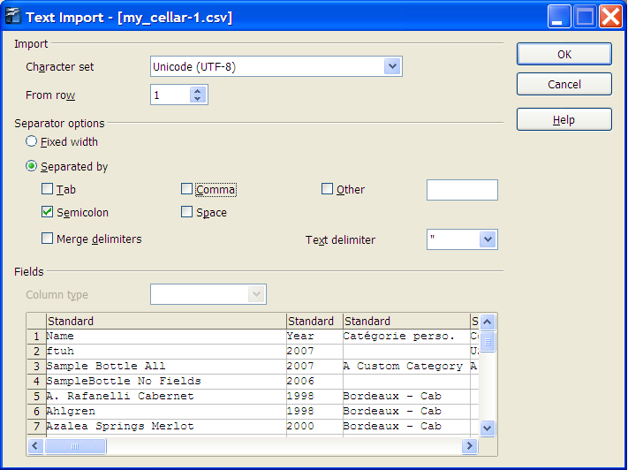Select the second Standard column above Year

314,322
